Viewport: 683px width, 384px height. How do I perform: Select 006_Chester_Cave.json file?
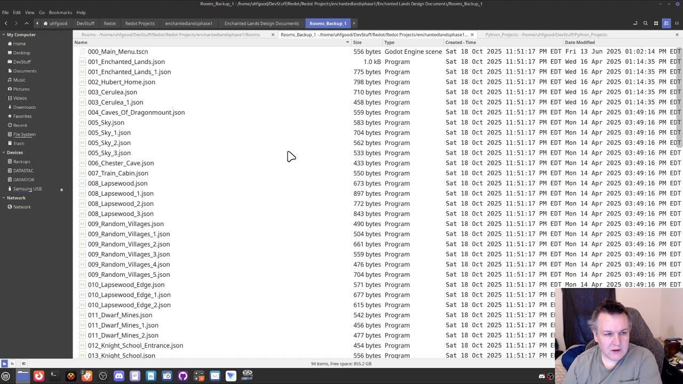[x=121, y=163]
